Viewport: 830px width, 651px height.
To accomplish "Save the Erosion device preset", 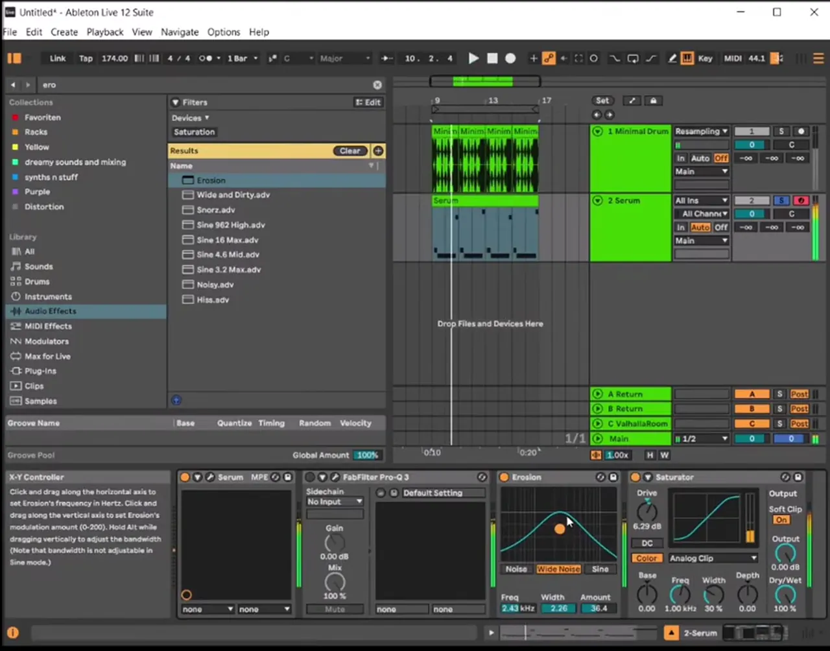I will (613, 477).
